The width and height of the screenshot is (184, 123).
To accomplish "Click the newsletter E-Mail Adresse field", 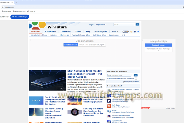I will [x=119, y=75].
